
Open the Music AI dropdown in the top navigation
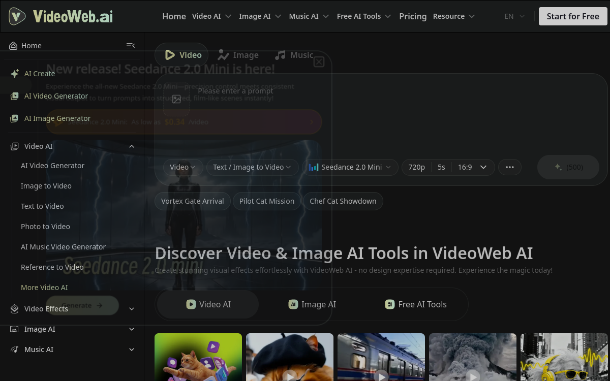coord(309,16)
